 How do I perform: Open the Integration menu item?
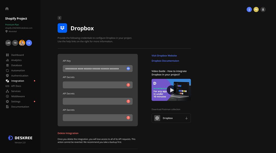click(18, 81)
